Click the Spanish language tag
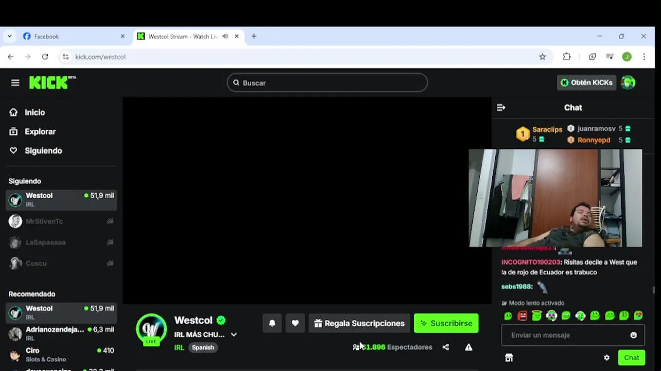 (203, 347)
